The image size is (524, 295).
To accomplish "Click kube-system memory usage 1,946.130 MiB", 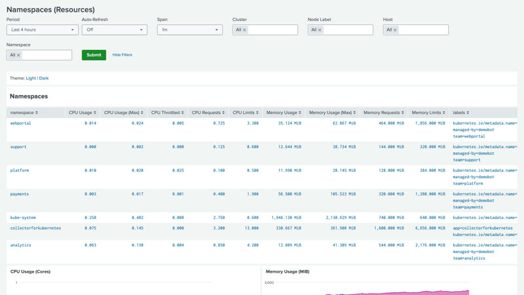I will tap(286, 218).
